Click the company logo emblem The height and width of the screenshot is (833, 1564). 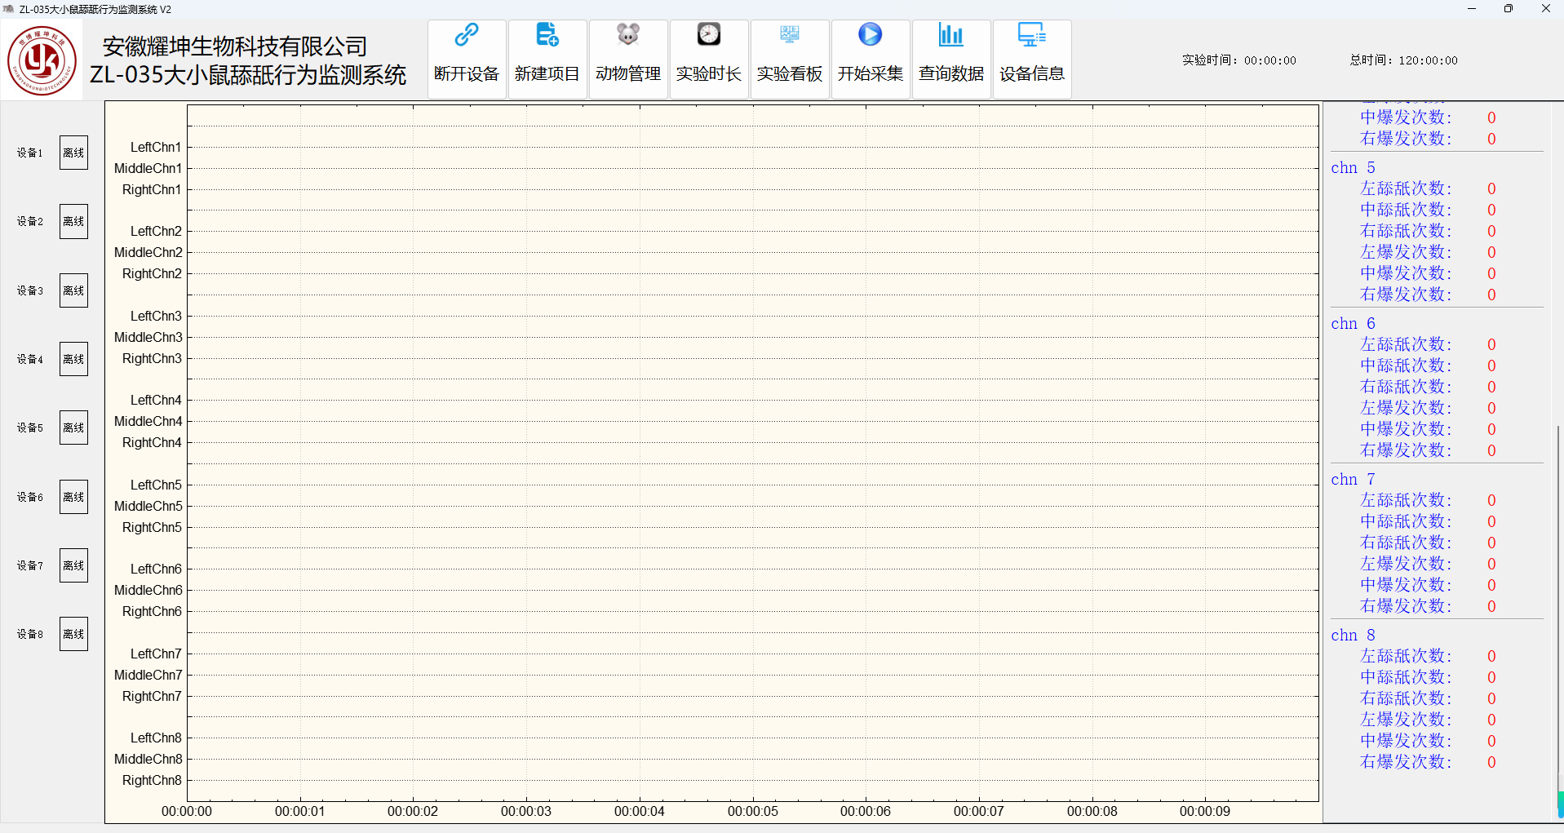pos(42,60)
